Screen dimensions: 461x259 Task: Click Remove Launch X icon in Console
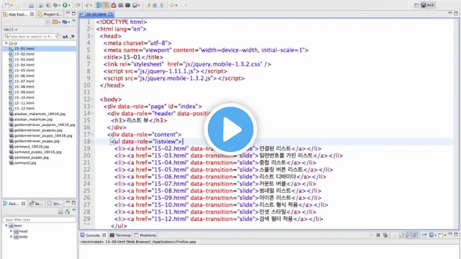tap(378, 235)
